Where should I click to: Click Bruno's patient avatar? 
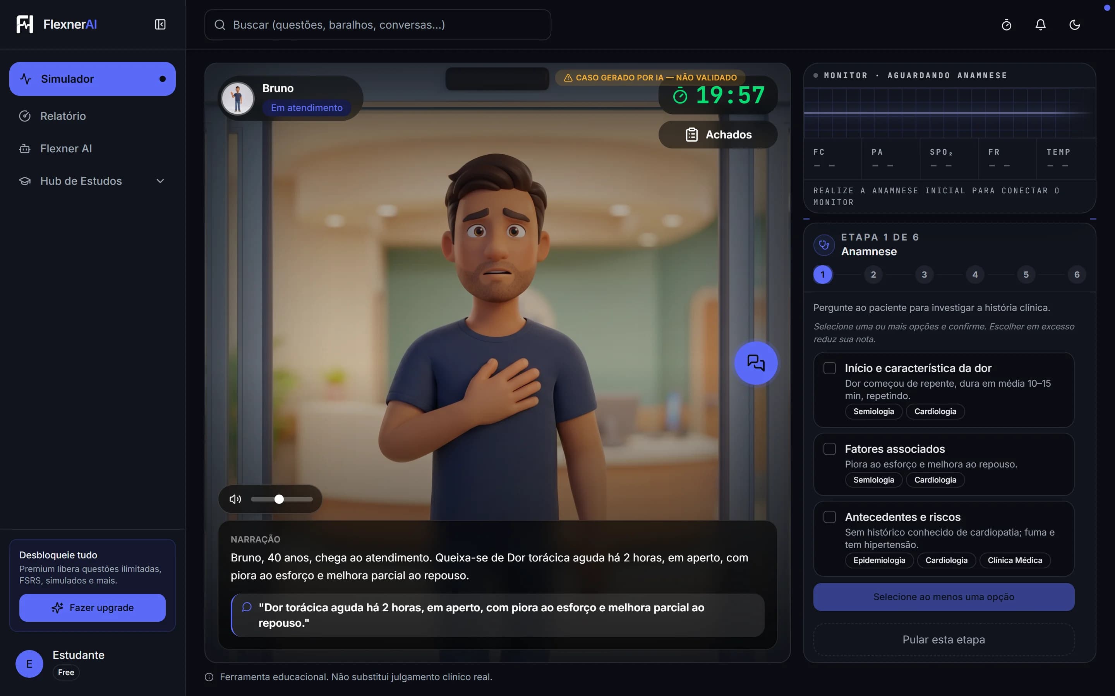pyautogui.click(x=238, y=98)
